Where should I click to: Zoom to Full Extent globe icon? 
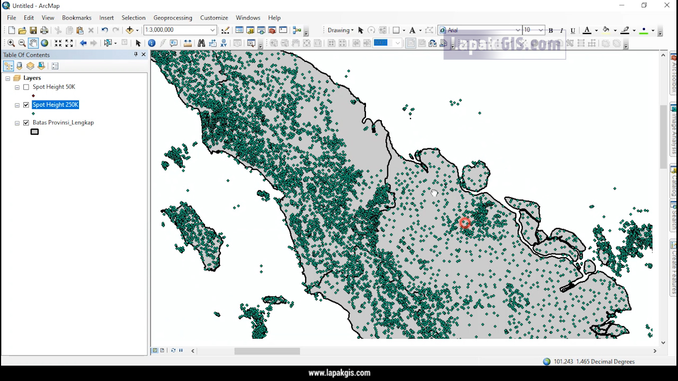point(44,43)
